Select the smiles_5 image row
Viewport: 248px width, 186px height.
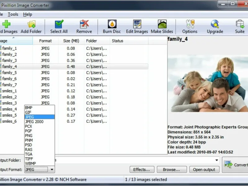74,115
